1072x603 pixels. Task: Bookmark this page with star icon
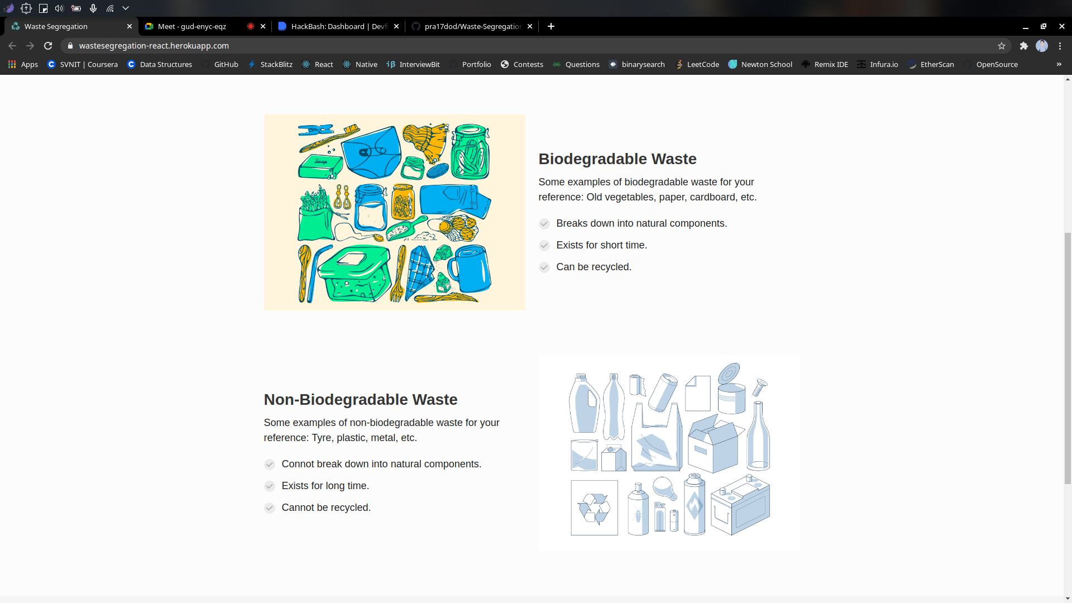1001,46
